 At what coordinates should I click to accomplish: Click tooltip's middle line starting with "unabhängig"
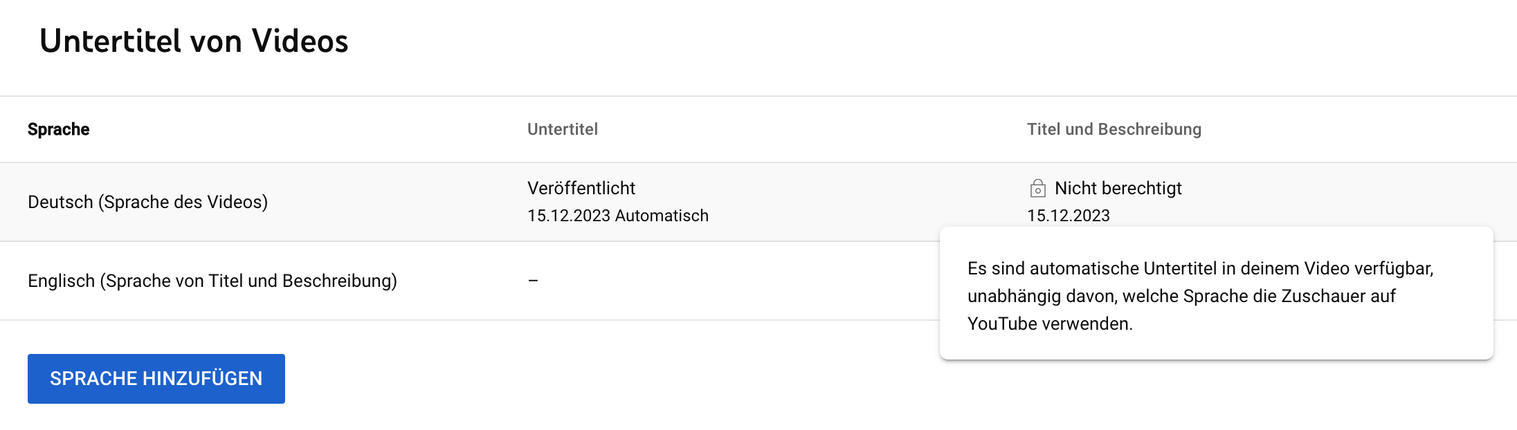(1181, 296)
